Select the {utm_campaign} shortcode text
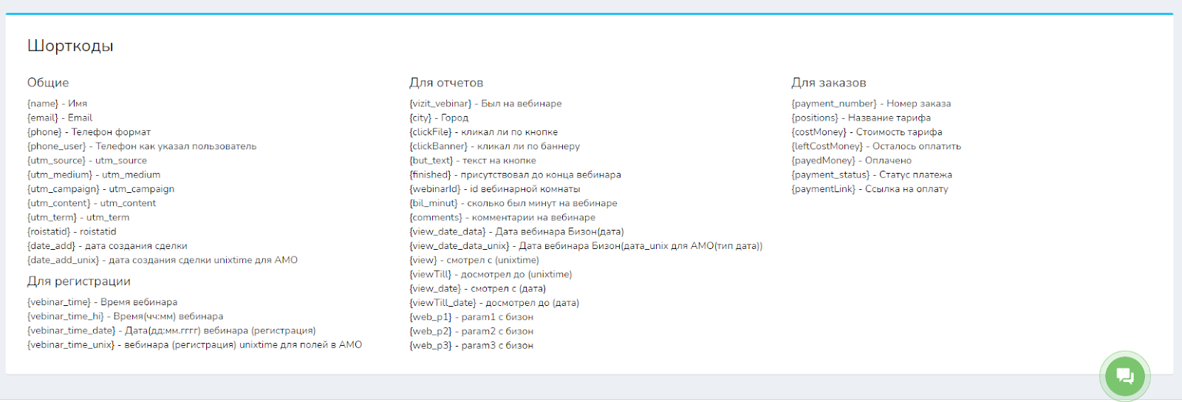Image resolution: width=1182 pixels, height=402 pixels. tap(100, 189)
